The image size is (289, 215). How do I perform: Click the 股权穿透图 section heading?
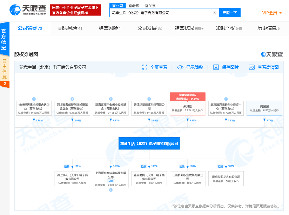pyautogui.click(x=26, y=54)
